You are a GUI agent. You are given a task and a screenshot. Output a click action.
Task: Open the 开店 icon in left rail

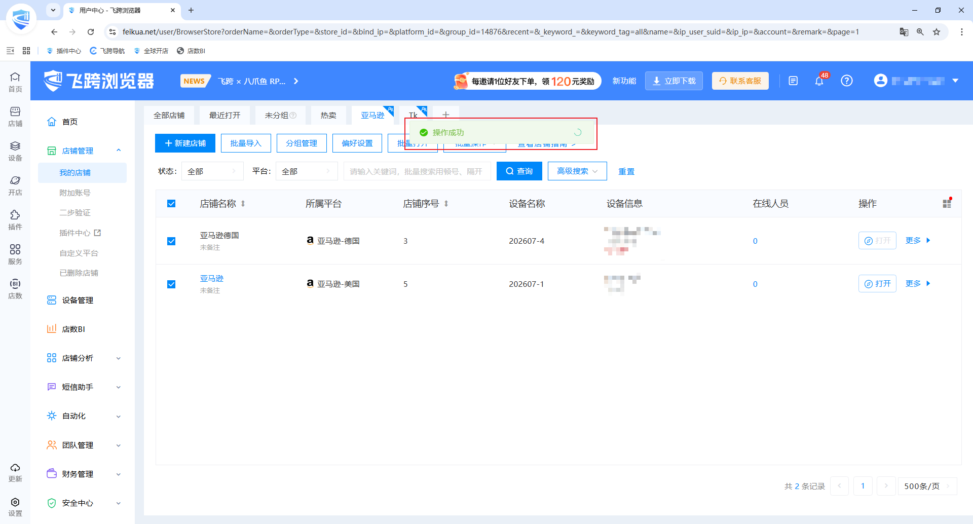pyautogui.click(x=15, y=185)
